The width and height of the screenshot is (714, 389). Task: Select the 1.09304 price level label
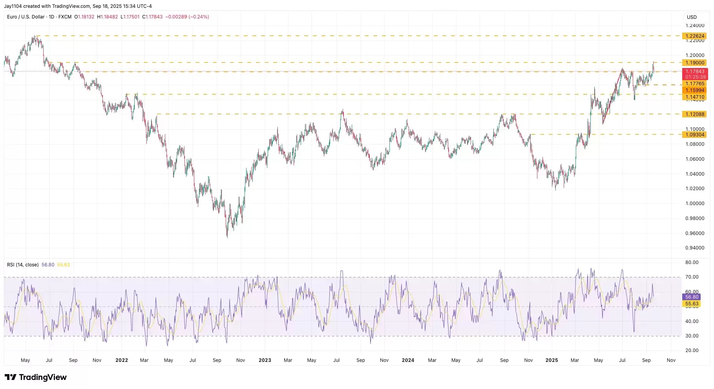(x=694, y=135)
